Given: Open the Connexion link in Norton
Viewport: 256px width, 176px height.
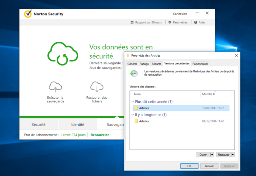Looking at the screenshot, I should click(x=180, y=14).
